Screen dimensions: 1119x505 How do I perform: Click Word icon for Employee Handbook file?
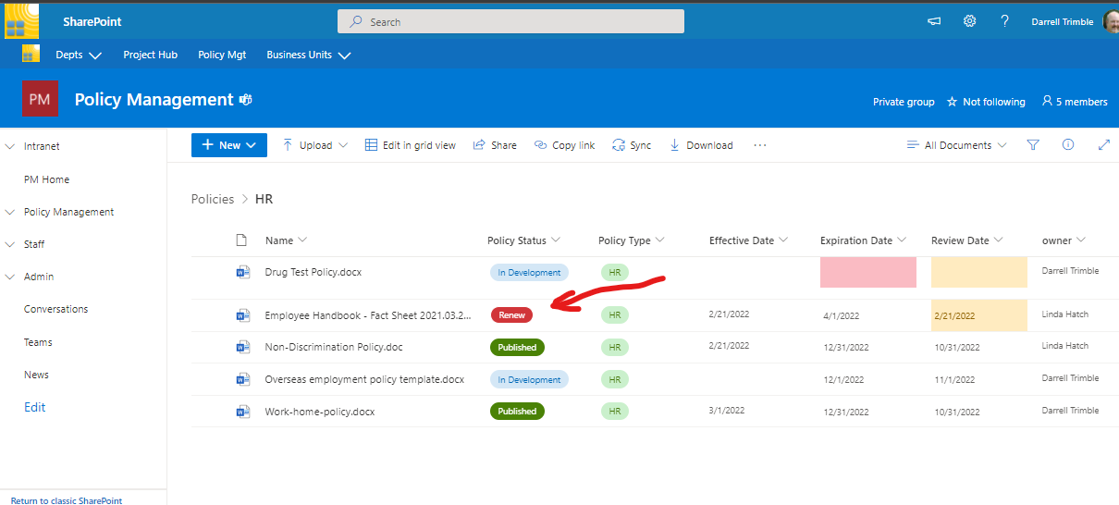pyautogui.click(x=243, y=314)
